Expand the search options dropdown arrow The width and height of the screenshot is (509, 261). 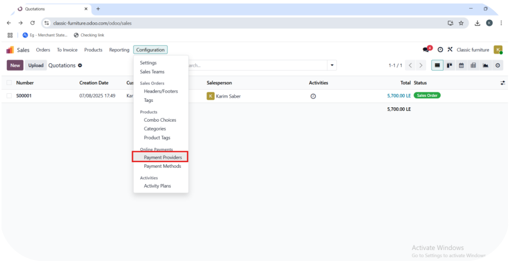[332, 65]
